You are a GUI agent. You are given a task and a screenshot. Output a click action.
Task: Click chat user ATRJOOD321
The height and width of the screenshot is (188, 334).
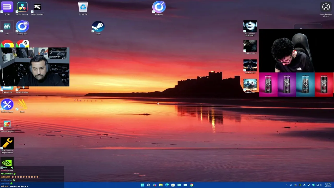[6, 174]
